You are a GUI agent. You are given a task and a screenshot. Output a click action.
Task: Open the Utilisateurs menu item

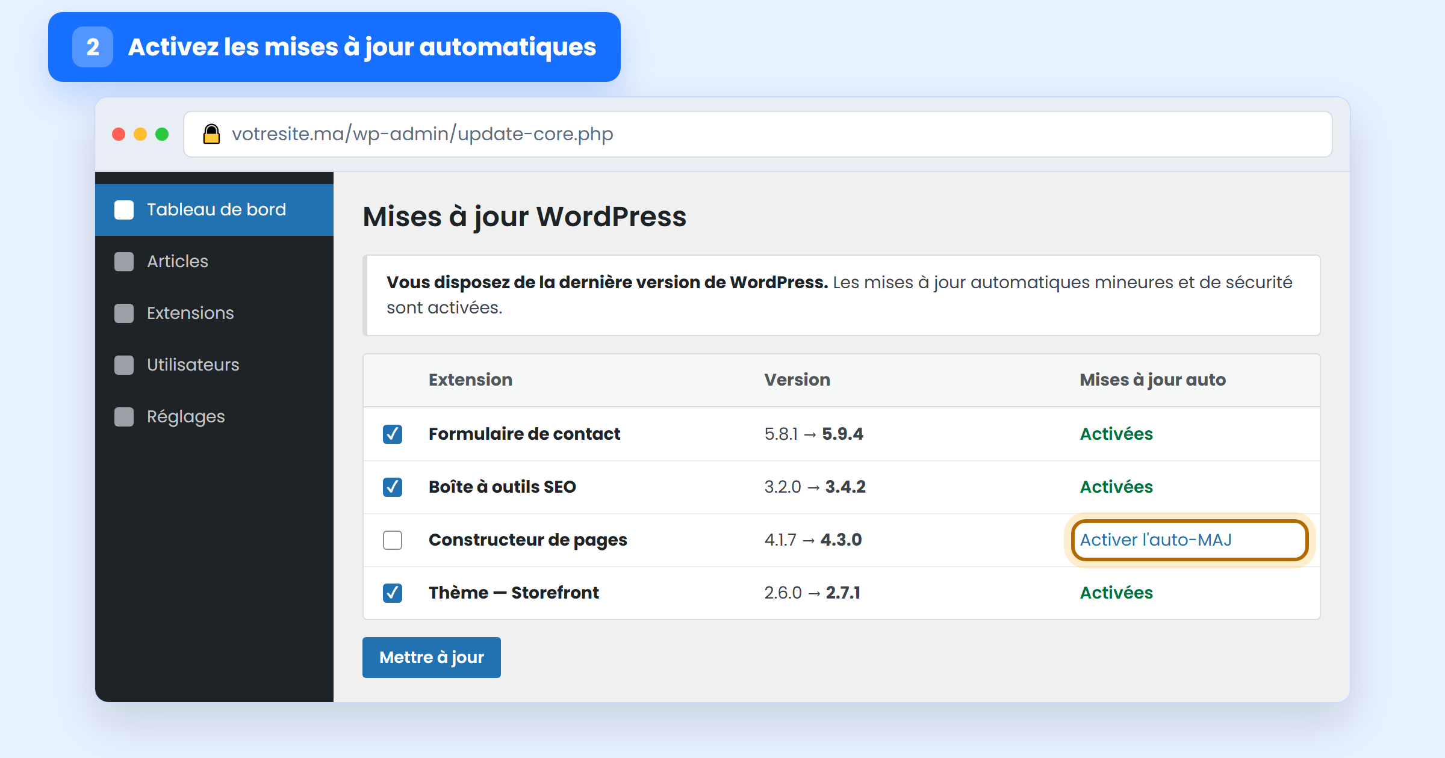214,365
